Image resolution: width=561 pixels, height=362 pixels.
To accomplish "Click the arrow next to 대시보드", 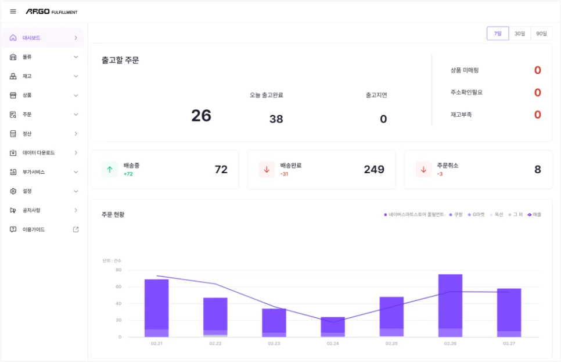I will [76, 38].
